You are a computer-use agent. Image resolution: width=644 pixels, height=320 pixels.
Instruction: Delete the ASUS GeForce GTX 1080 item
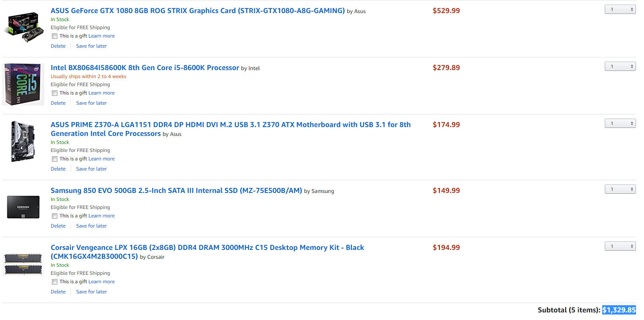point(58,46)
